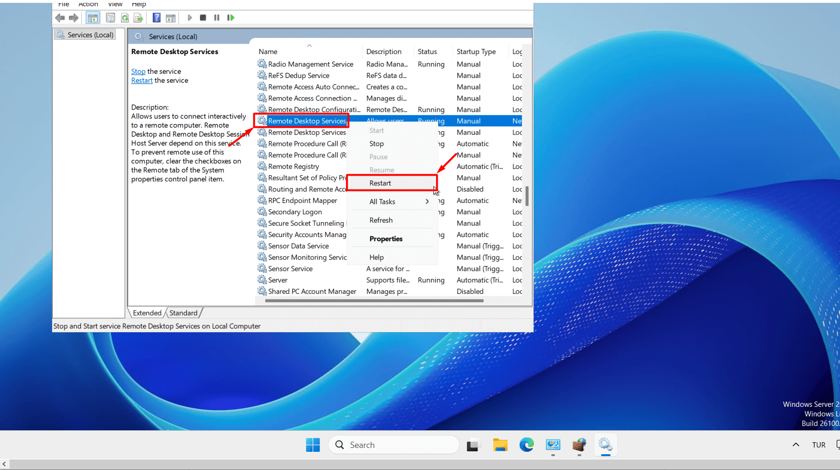This screenshot has height=470, width=840.
Task: Click the Export List toolbar icon
Action: 138,18
